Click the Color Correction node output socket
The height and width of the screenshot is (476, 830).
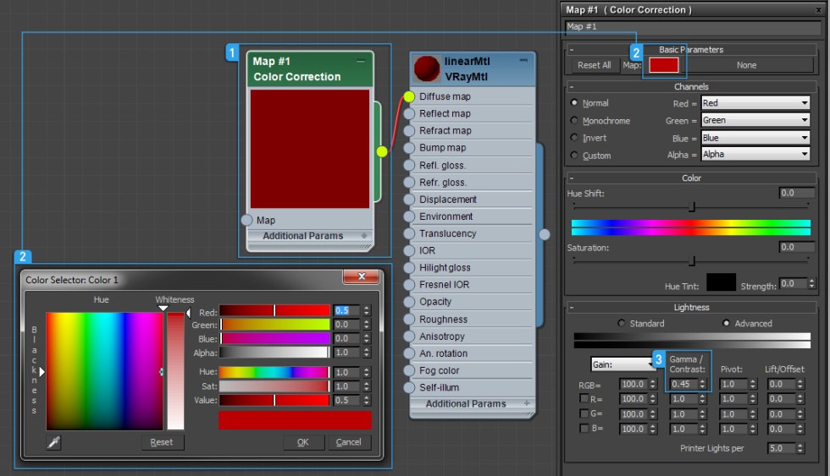pos(382,151)
